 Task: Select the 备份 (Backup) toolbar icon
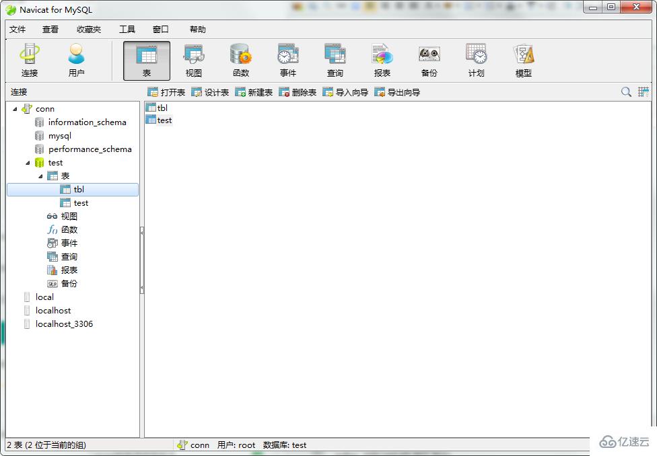coord(429,59)
